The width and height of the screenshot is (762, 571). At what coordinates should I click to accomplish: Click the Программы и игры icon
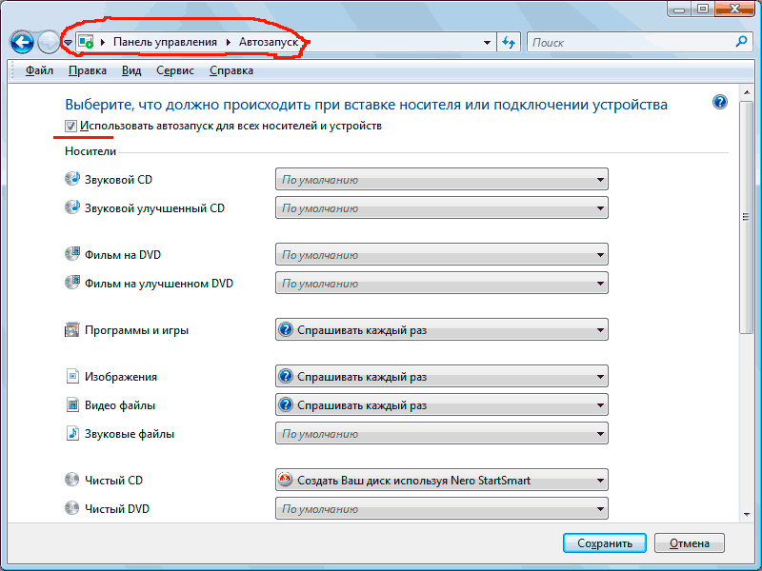coord(72,329)
